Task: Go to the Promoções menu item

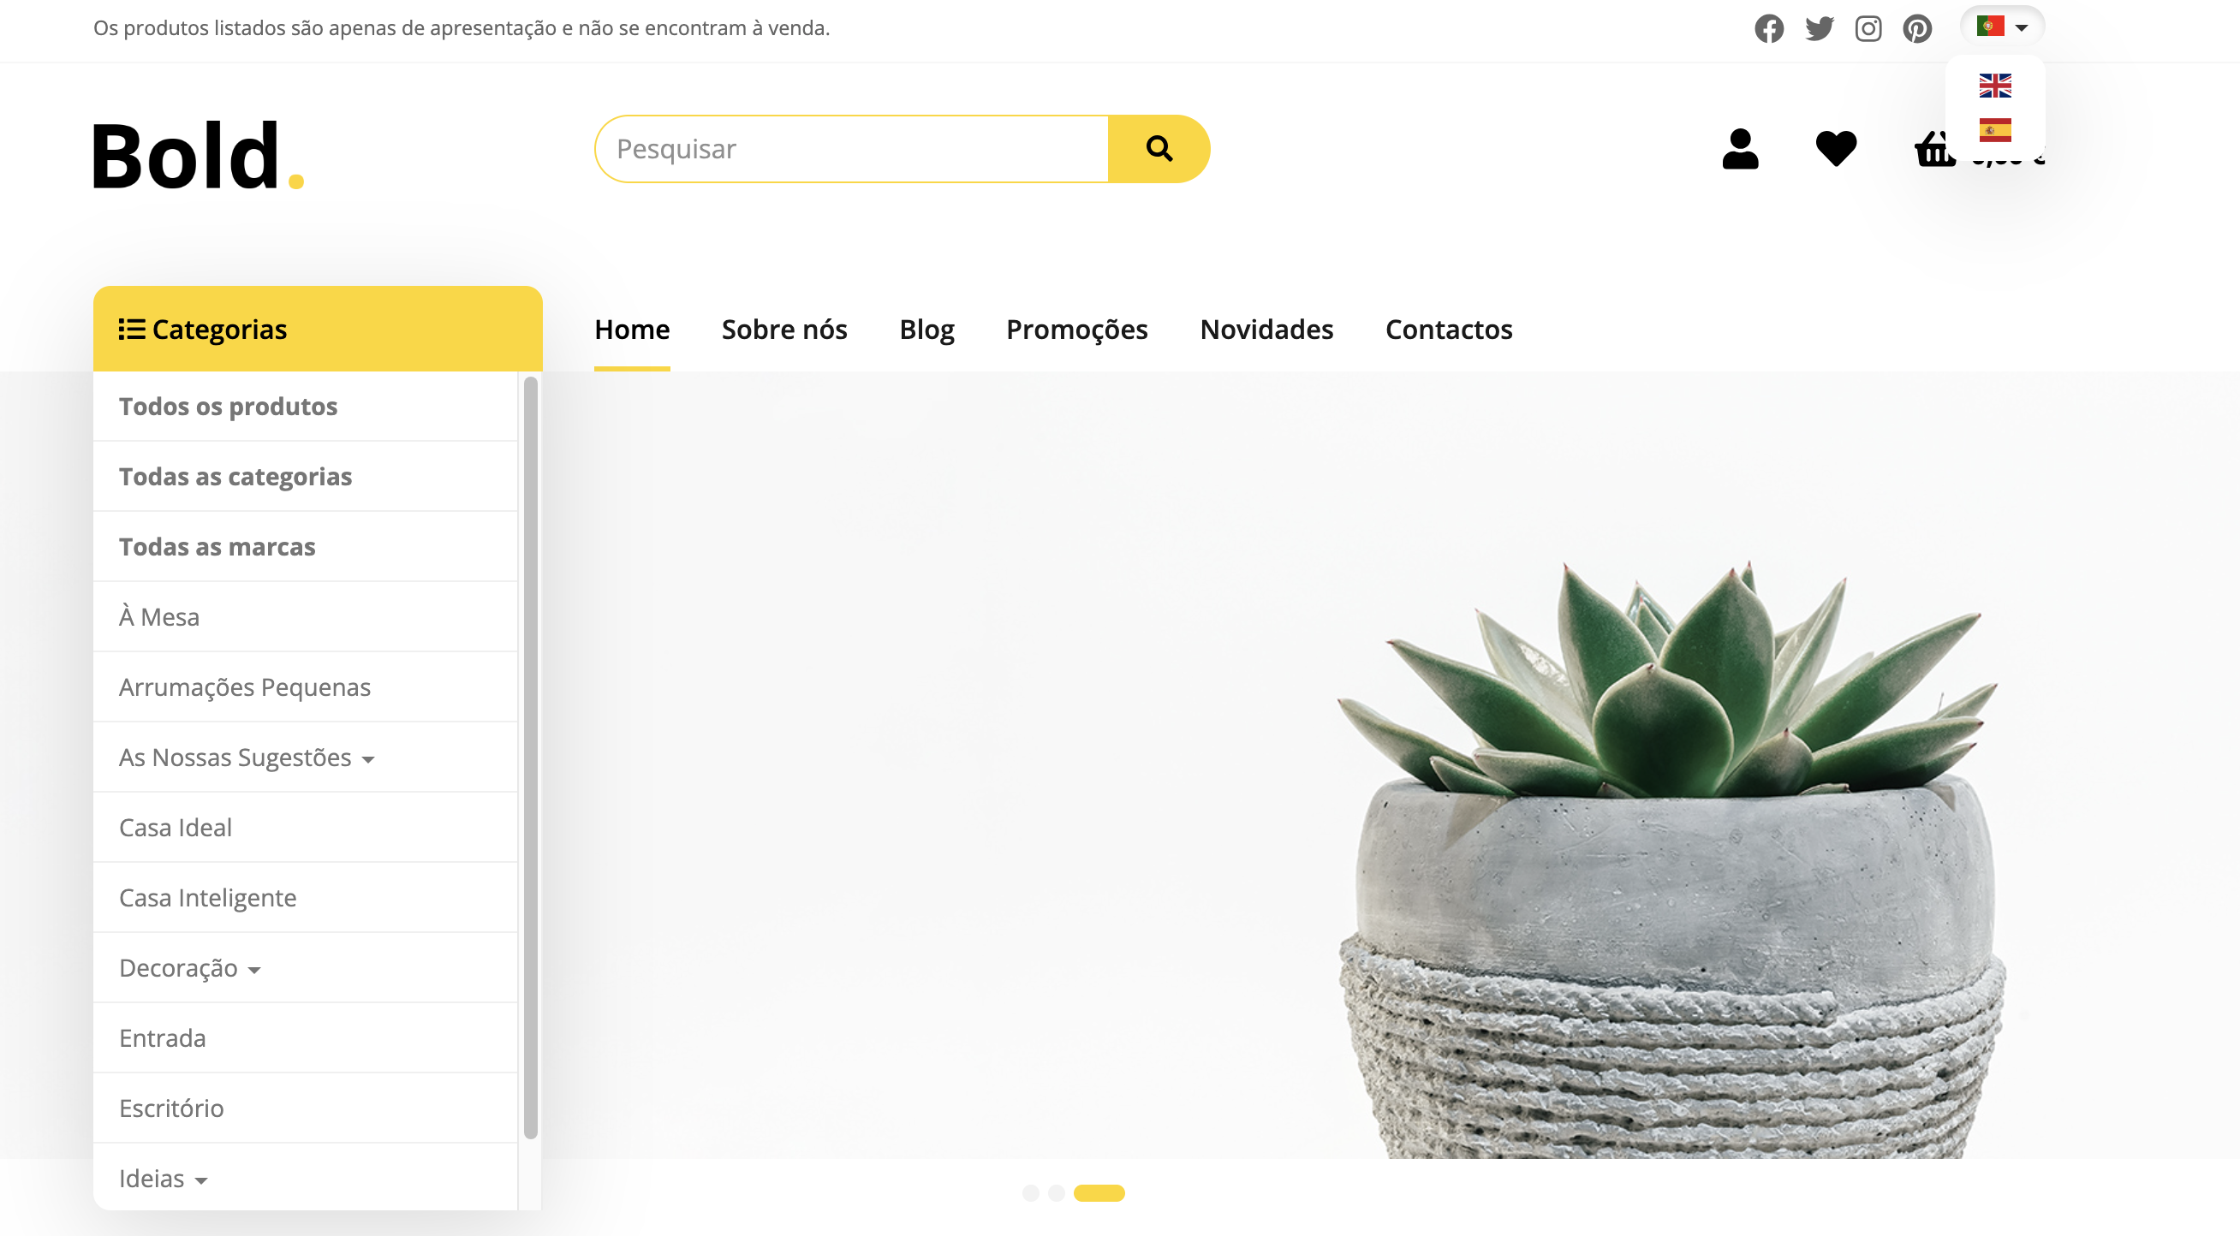Action: click(1076, 330)
